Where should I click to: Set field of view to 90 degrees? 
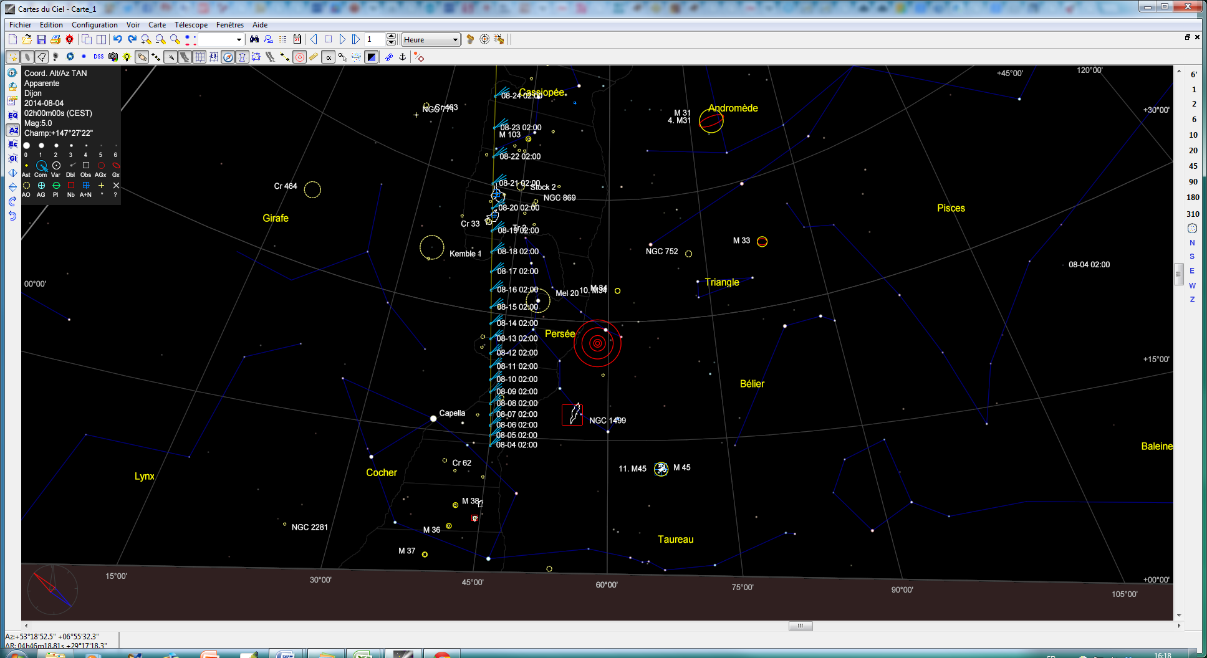click(1193, 182)
